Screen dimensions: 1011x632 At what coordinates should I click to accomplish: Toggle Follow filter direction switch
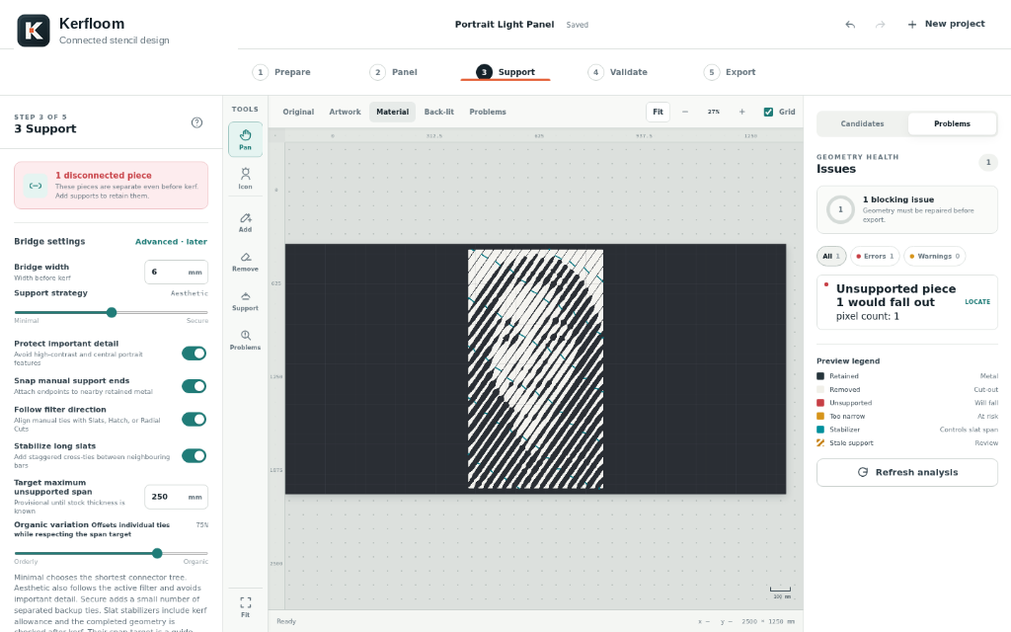click(x=194, y=419)
